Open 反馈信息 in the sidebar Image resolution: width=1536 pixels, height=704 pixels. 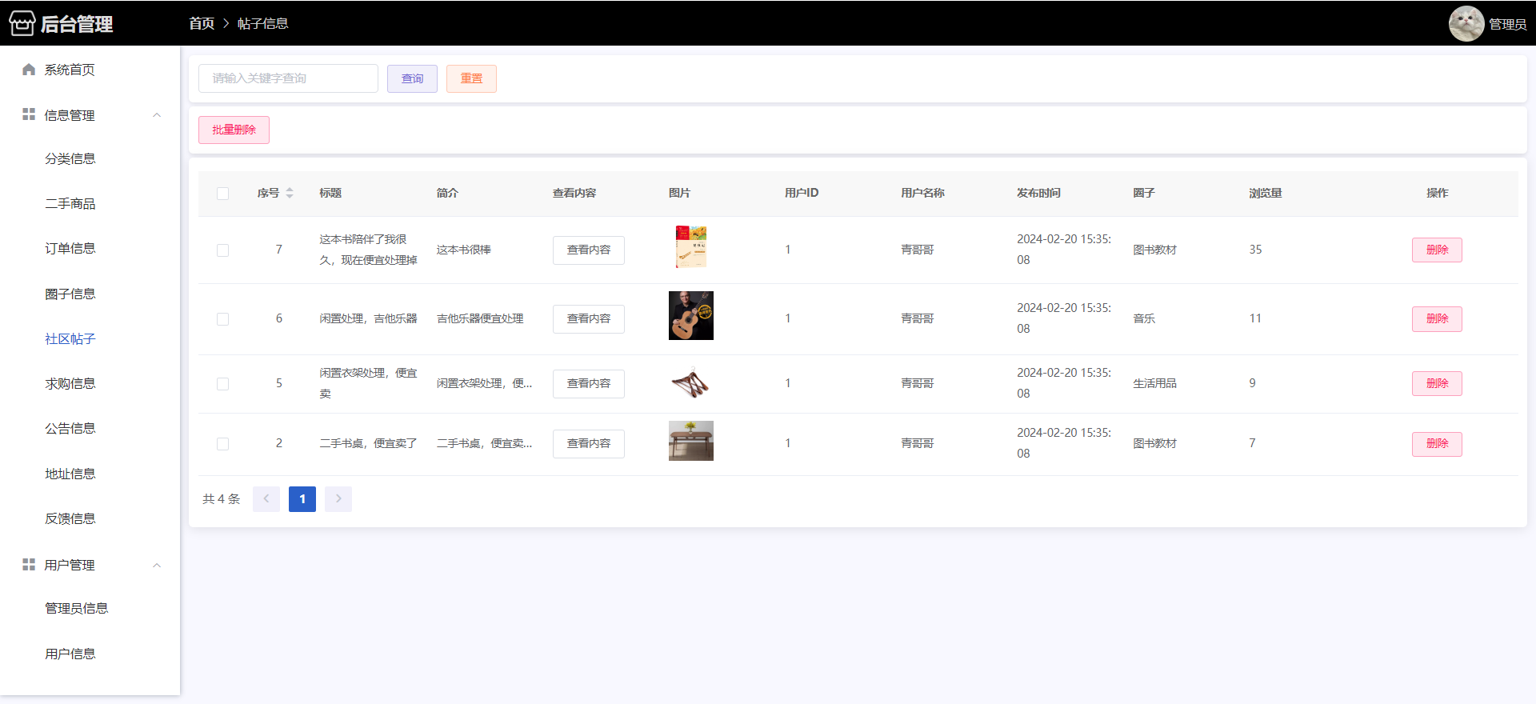[x=70, y=519]
